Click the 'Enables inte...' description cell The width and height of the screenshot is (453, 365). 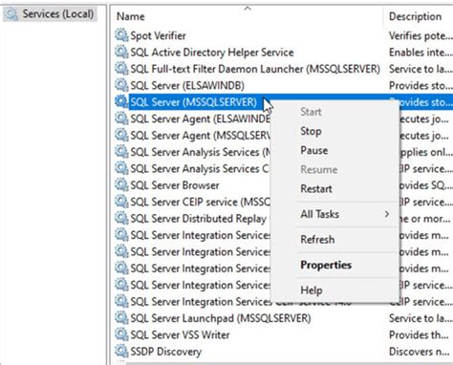tap(421, 53)
